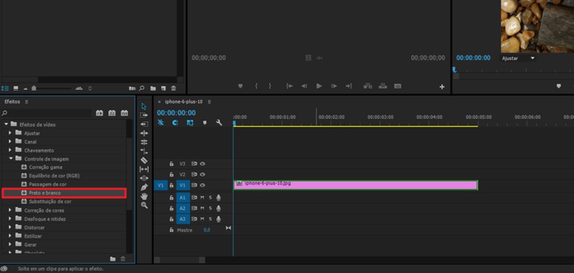Open the Efeitos panel menu
The height and width of the screenshot is (273, 574).
click(x=26, y=102)
